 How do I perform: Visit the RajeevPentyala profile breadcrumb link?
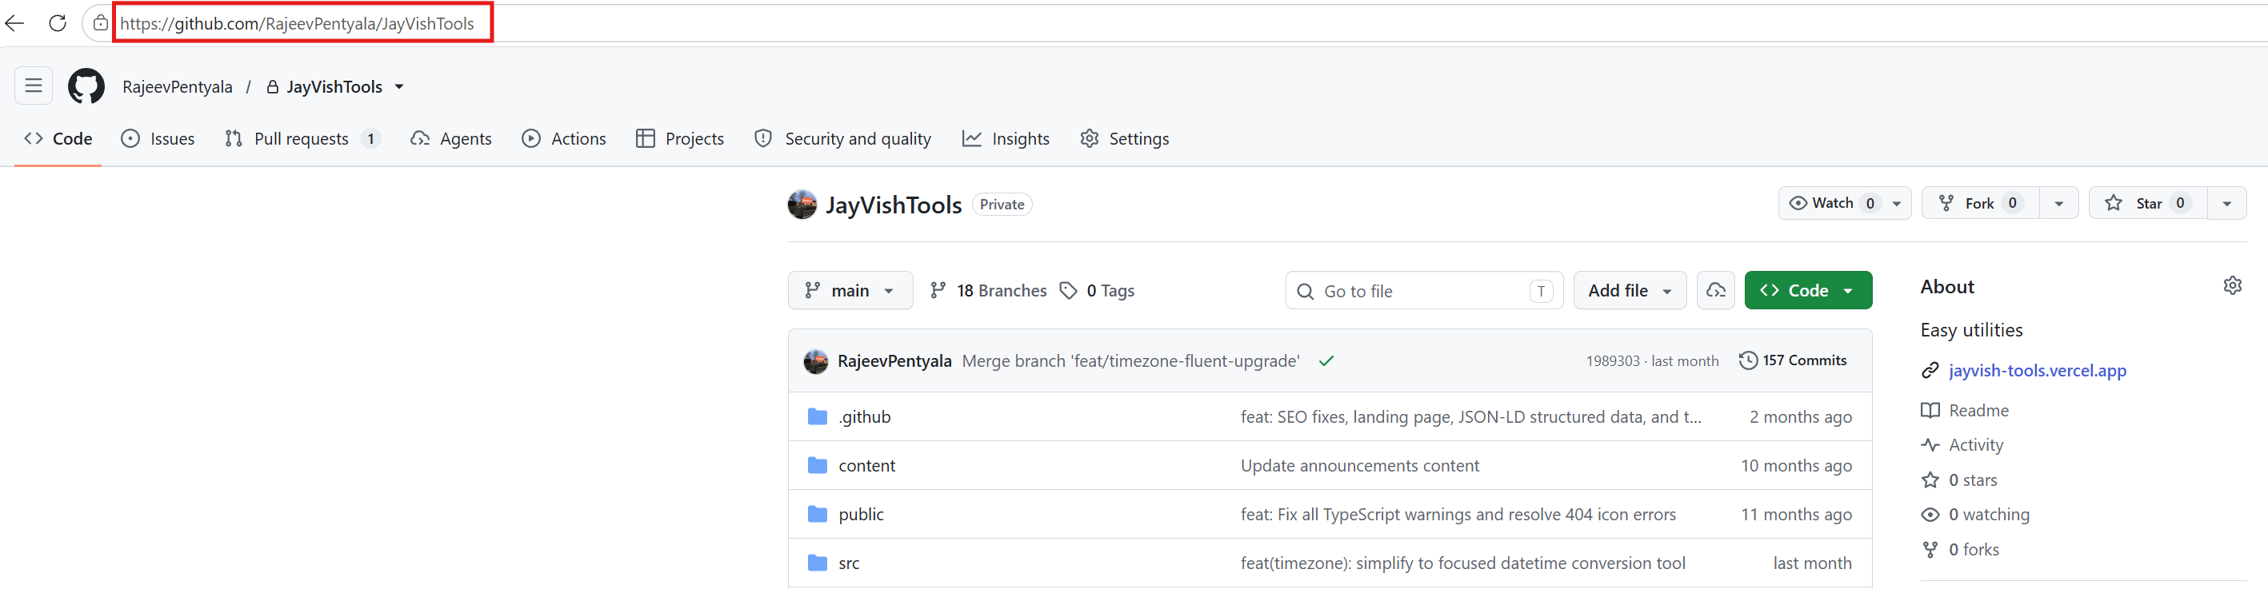(177, 87)
